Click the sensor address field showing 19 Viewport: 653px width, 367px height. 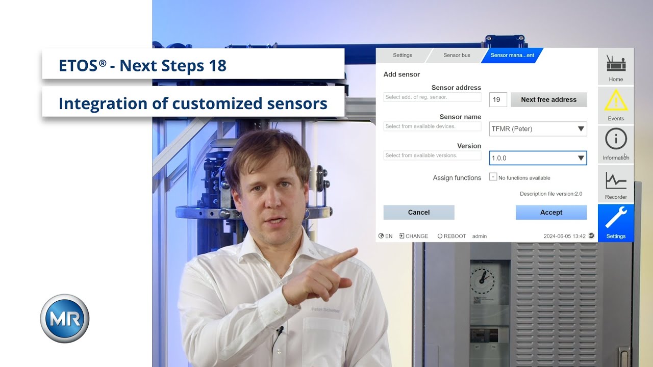(498, 99)
